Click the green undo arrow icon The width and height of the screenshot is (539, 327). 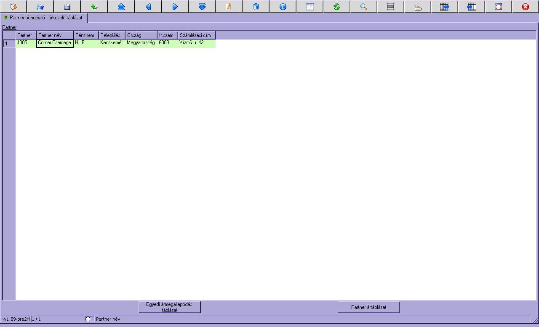tap(94, 7)
